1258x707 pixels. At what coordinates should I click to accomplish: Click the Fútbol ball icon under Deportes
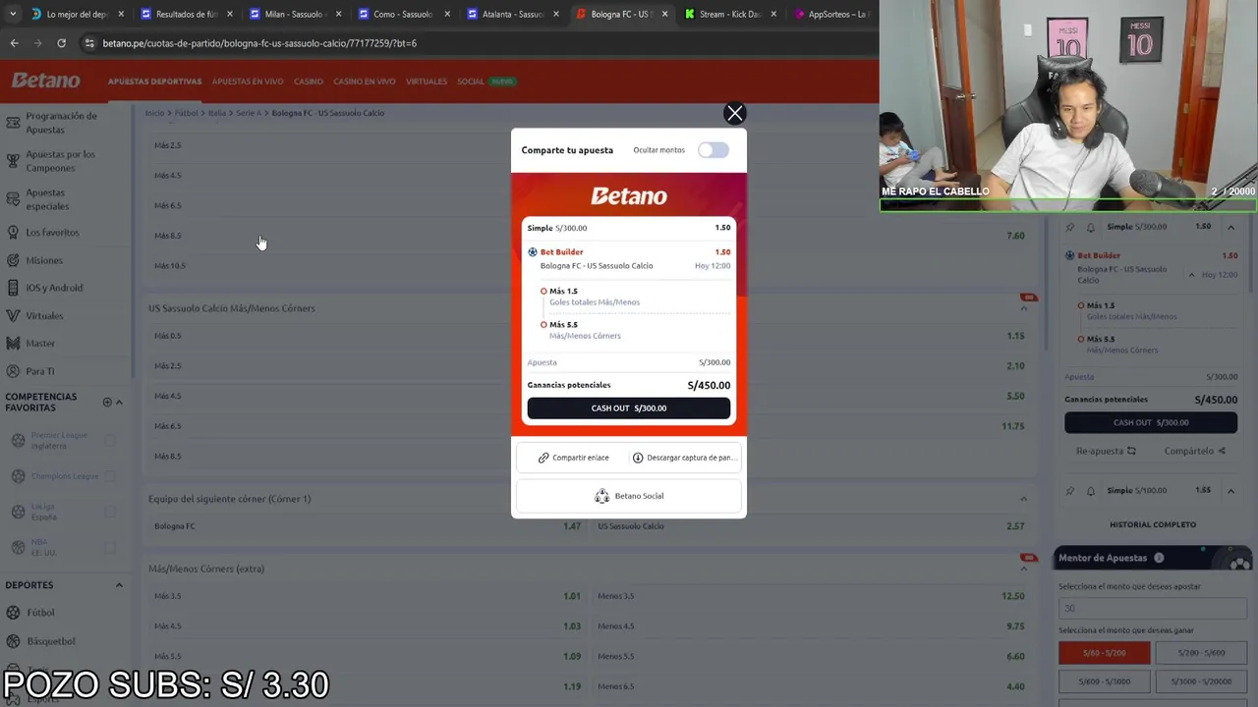(13, 613)
